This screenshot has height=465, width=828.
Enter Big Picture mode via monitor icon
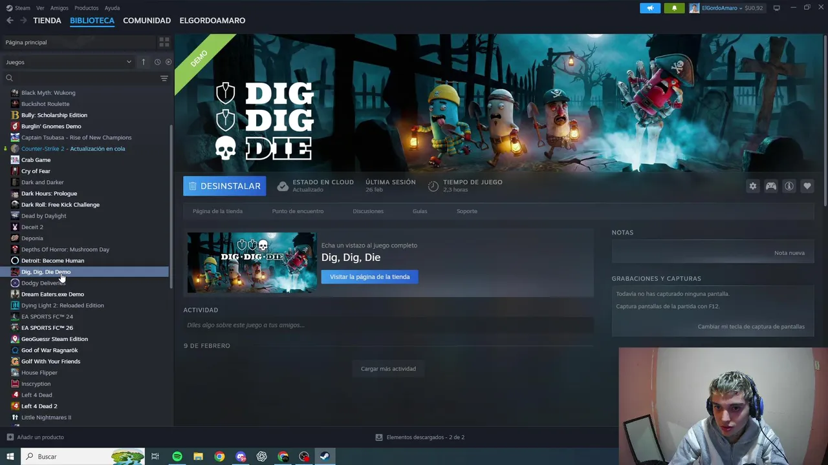(776, 8)
